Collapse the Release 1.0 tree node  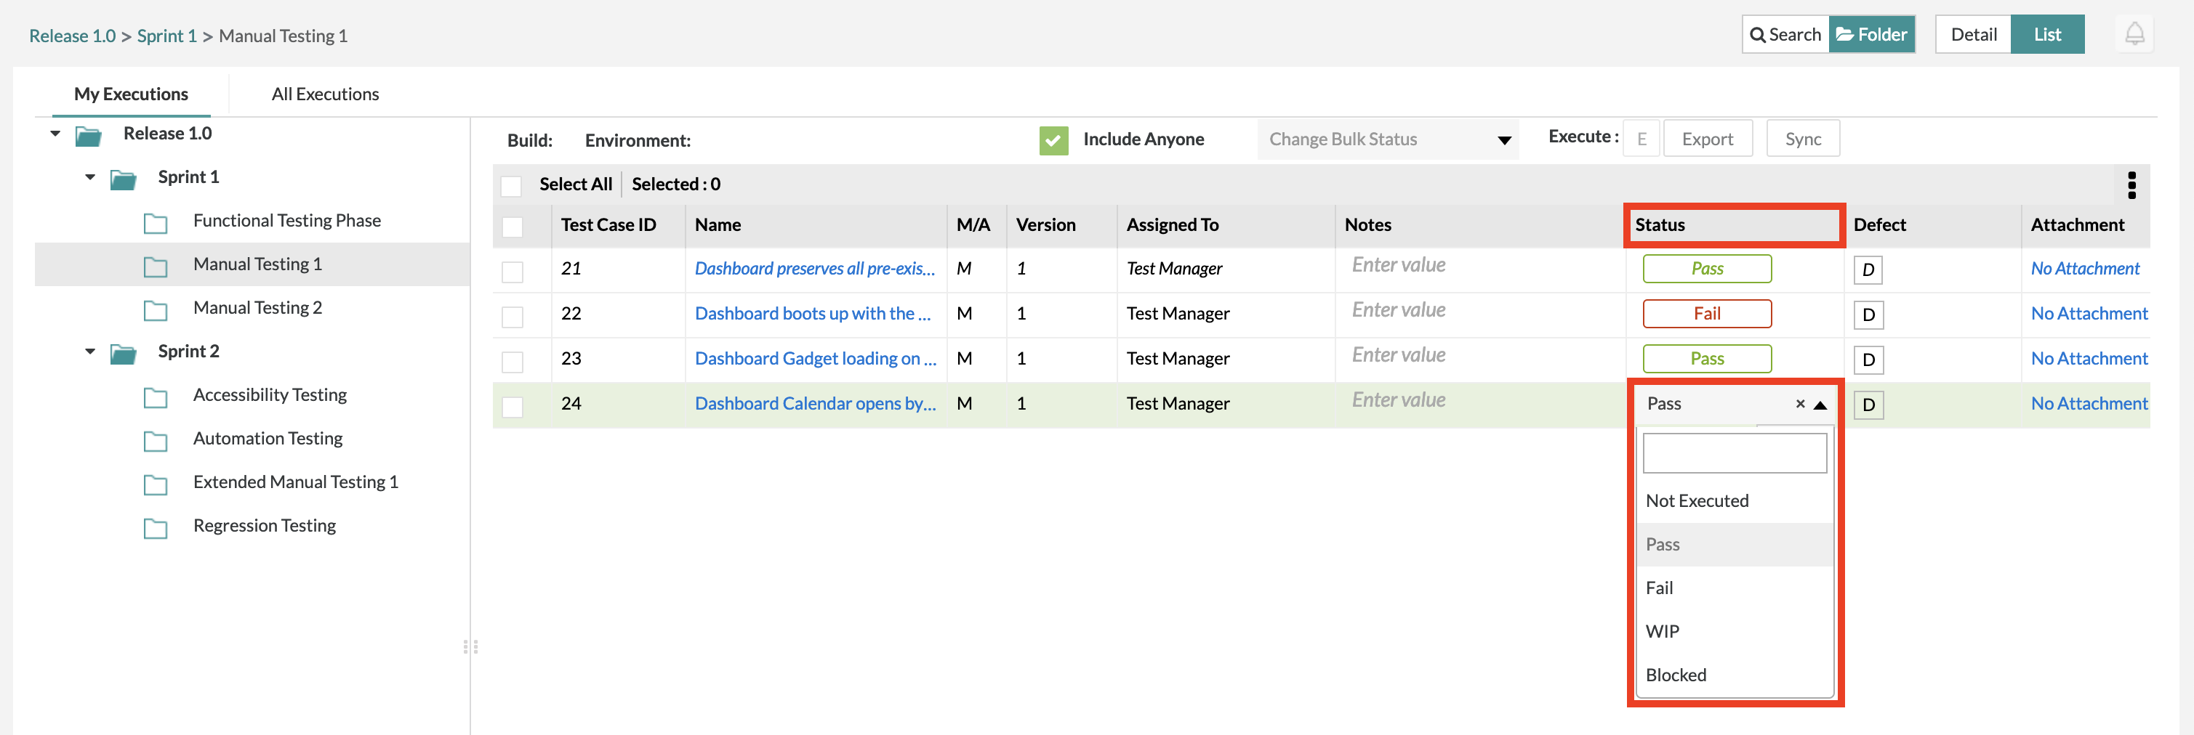55,134
